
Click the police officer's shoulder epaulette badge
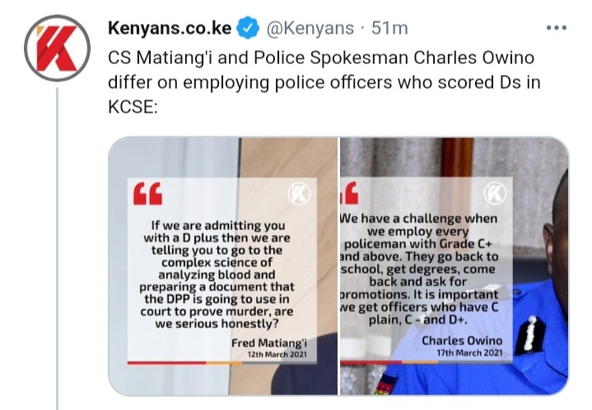pyautogui.click(x=530, y=334)
